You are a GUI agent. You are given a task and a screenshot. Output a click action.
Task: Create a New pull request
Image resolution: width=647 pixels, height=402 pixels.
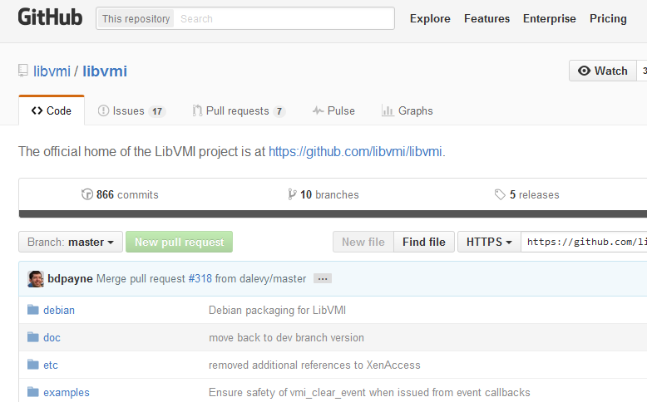click(179, 242)
